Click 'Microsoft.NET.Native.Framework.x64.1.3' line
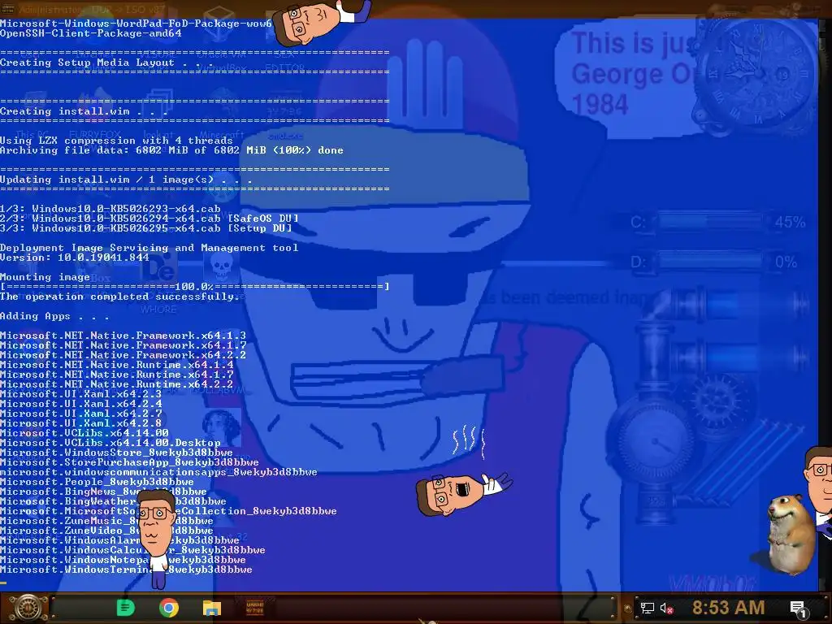The height and width of the screenshot is (624, 832). coord(123,336)
